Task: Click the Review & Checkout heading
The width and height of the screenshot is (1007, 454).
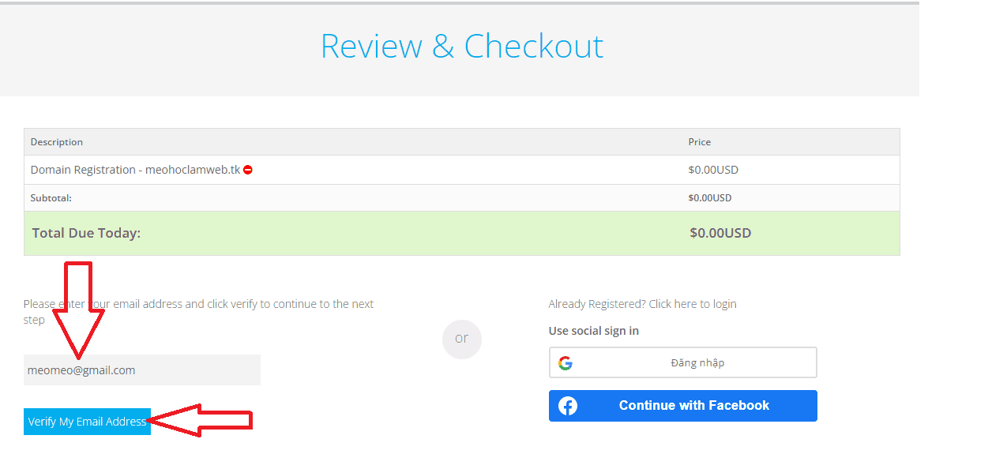Action: 461,47
